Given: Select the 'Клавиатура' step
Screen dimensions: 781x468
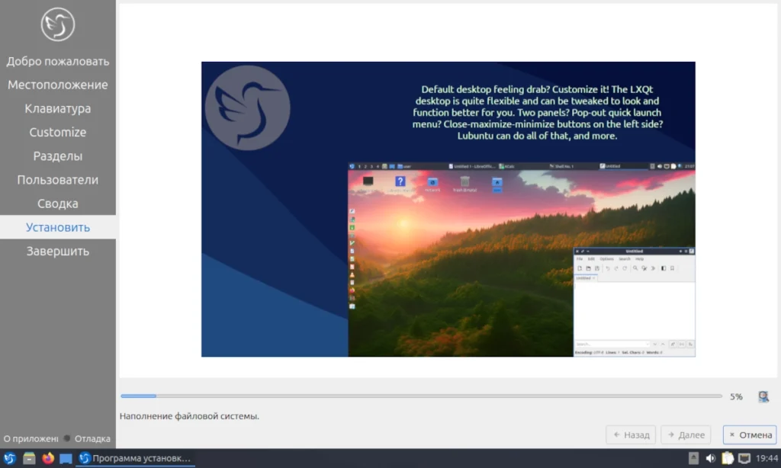Looking at the screenshot, I should [58, 108].
